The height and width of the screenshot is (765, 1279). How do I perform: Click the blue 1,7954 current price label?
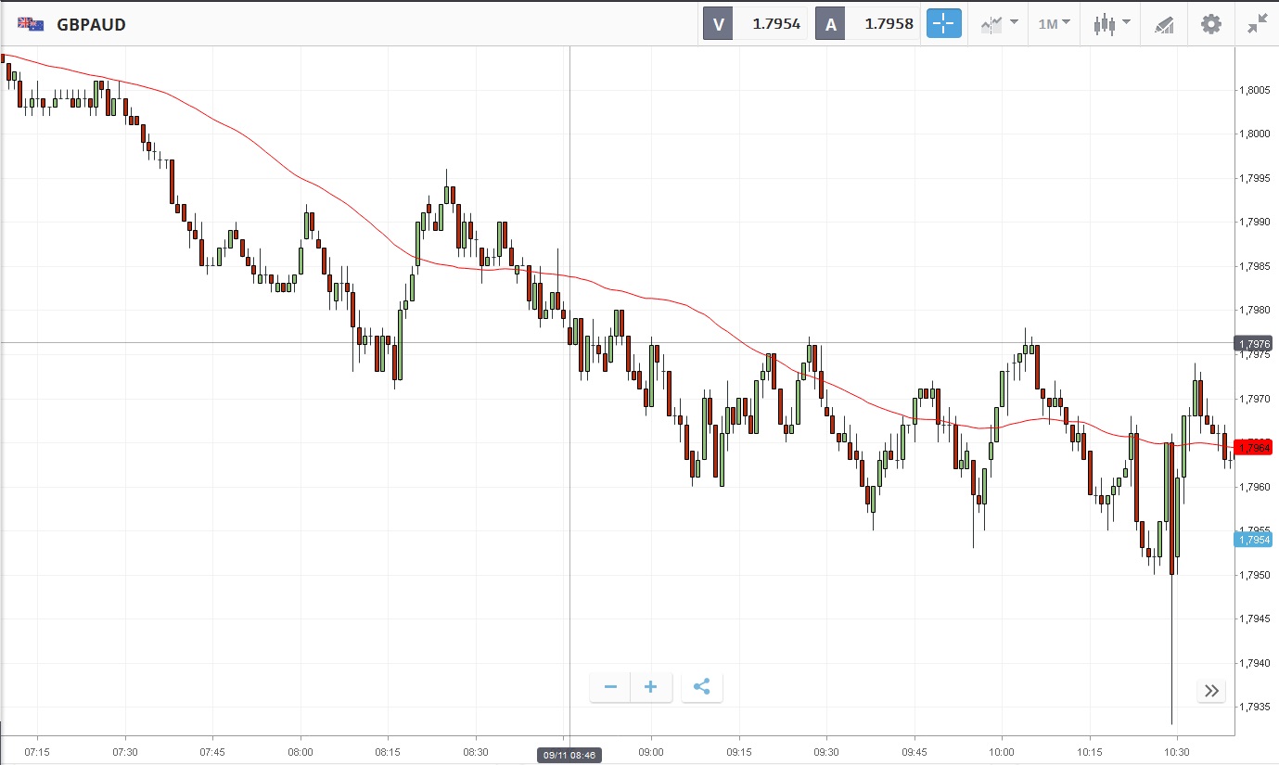(1253, 540)
